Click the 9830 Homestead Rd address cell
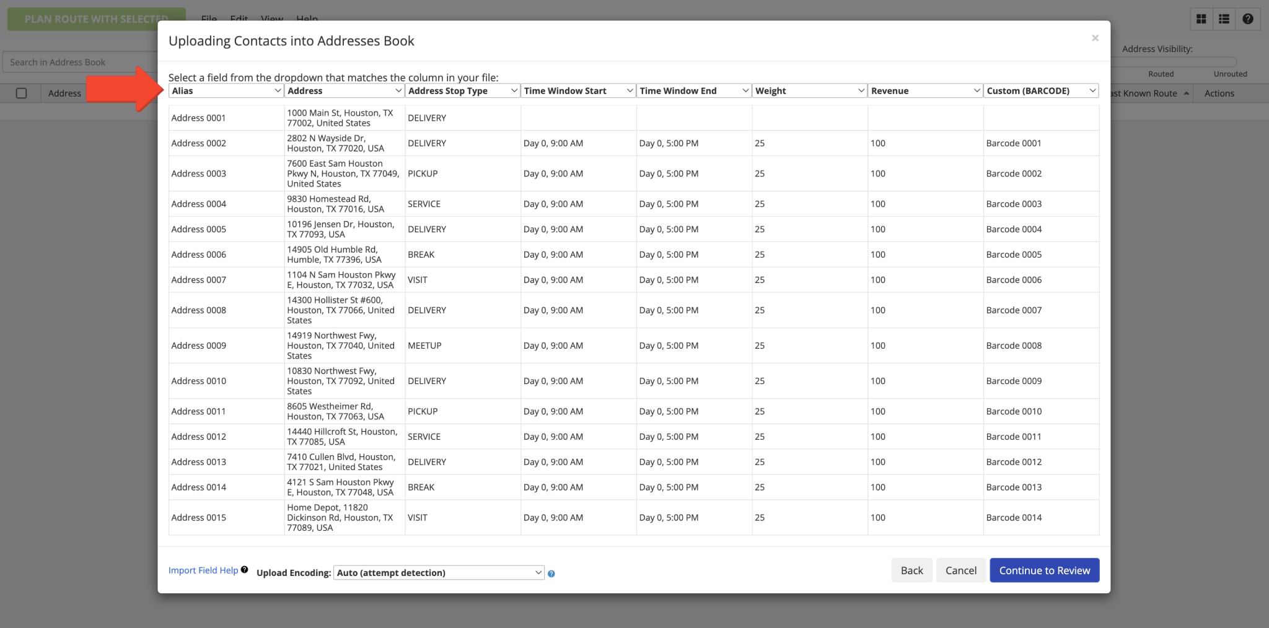Screen dimensions: 1269x628 pyautogui.click(x=345, y=204)
